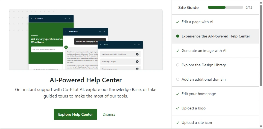Dismiss the AI-Powered Help Center card

pos(109,114)
